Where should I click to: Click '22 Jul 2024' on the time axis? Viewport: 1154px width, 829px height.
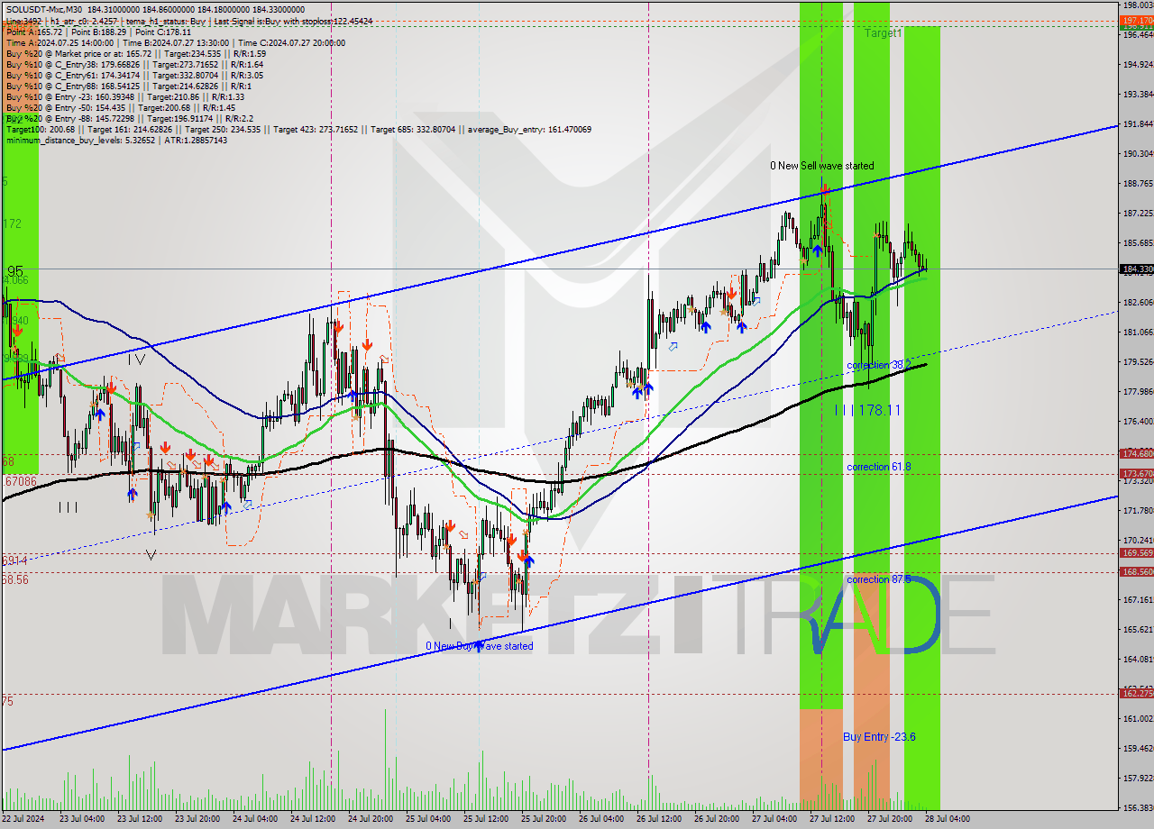coord(23,819)
